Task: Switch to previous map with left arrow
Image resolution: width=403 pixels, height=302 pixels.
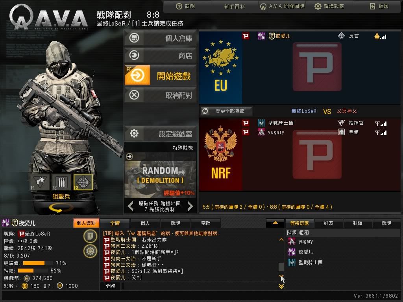Action: pyautogui.click(x=130, y=206)
